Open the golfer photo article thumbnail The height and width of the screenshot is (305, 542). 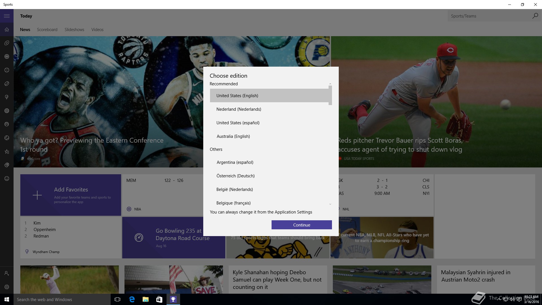coord(69,280)
